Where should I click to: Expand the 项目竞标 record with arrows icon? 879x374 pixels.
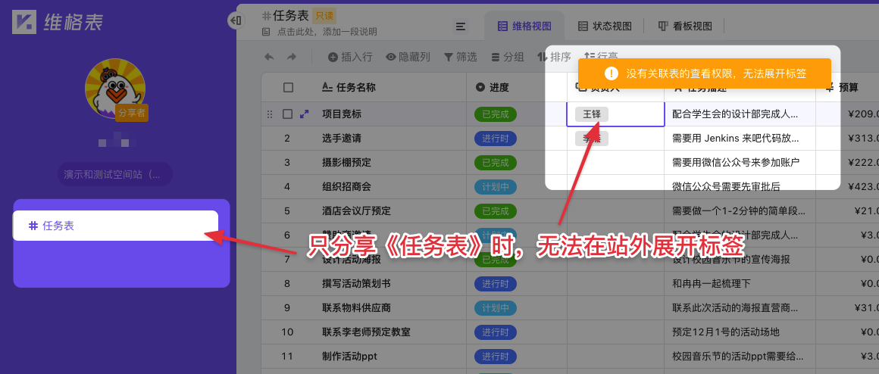[x=305, y=114]
